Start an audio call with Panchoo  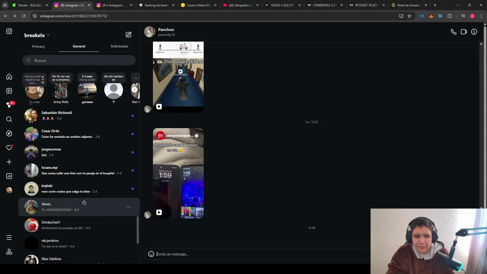click(454, 32)
